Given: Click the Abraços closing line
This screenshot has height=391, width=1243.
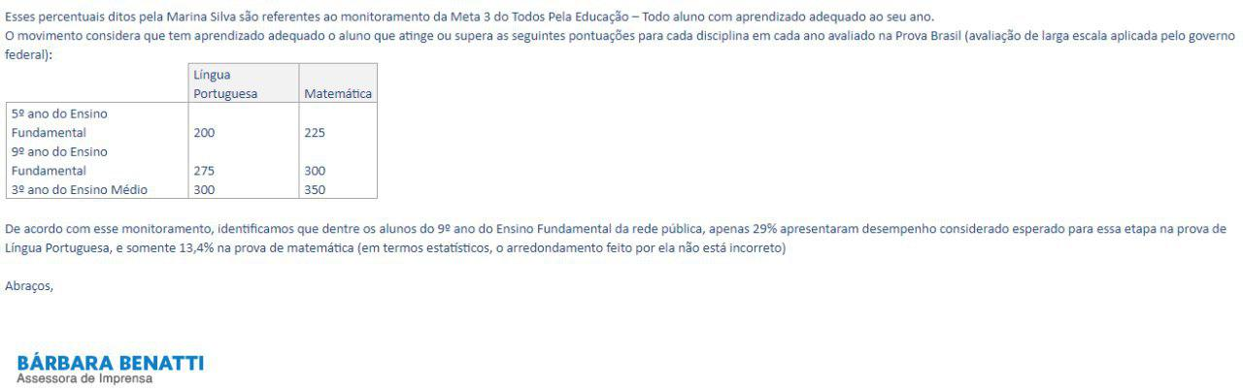Looking at the screenshot, I should pos(29,285).
